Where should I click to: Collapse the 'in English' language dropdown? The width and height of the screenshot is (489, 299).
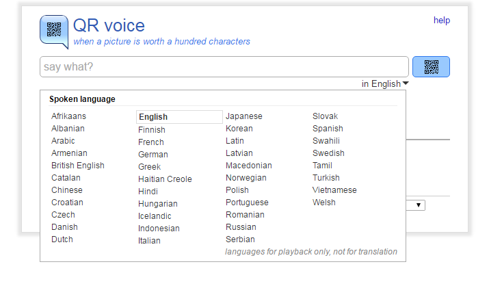[x=385, y=84]
